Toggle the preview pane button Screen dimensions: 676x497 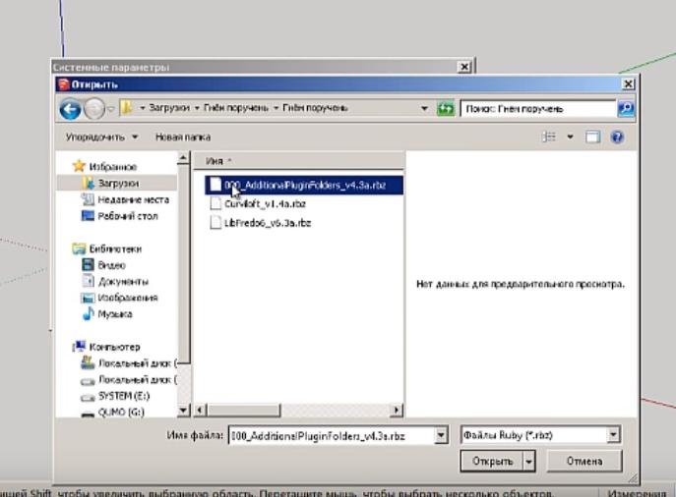click(x=593, y=138)
